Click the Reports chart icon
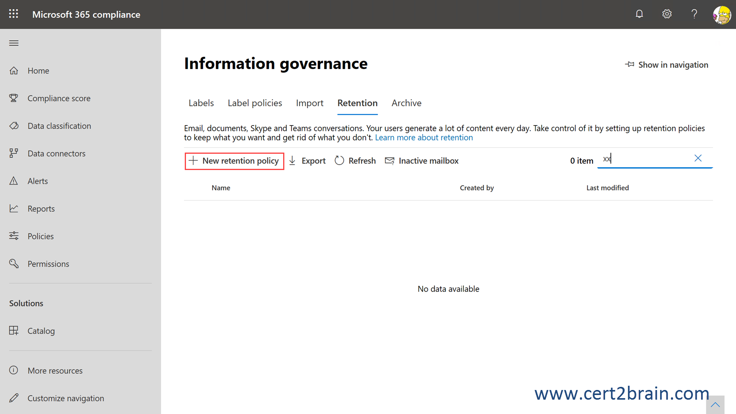This screenshot has width=736, height=414. tap(14, 208)
